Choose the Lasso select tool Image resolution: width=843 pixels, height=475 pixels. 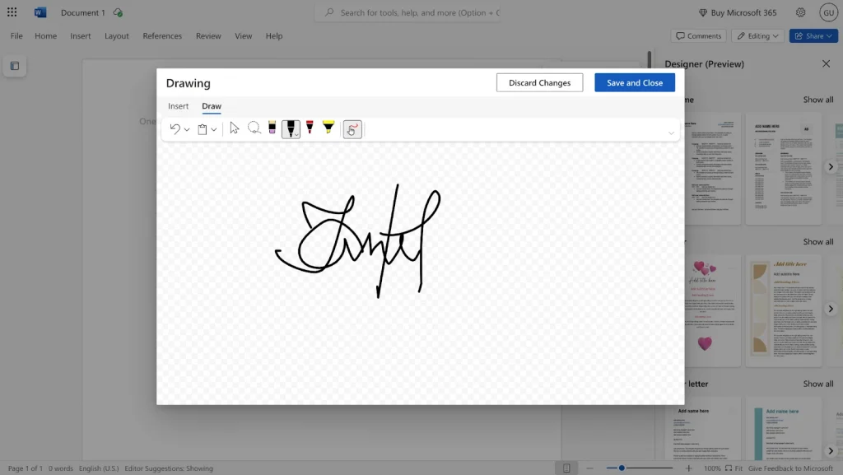click(x=254, y=128)
